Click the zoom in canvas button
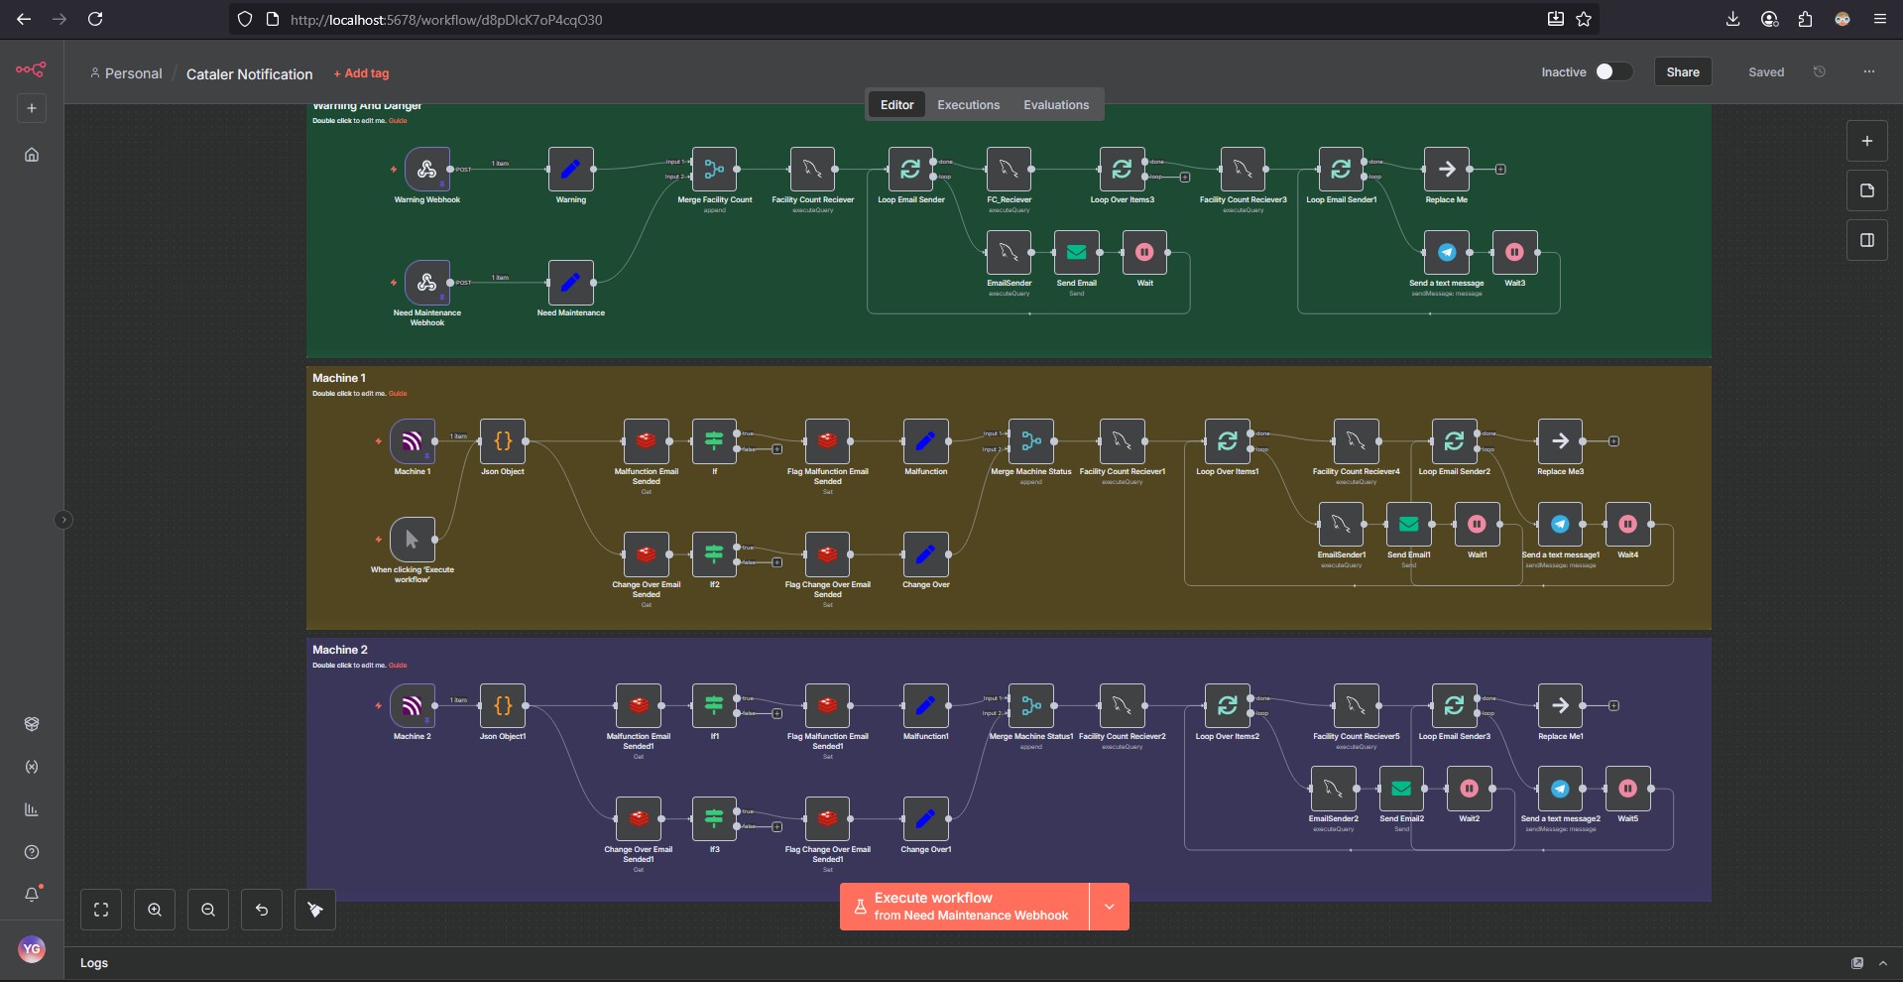The image size is (1903, 982). [x=155, y=910]
